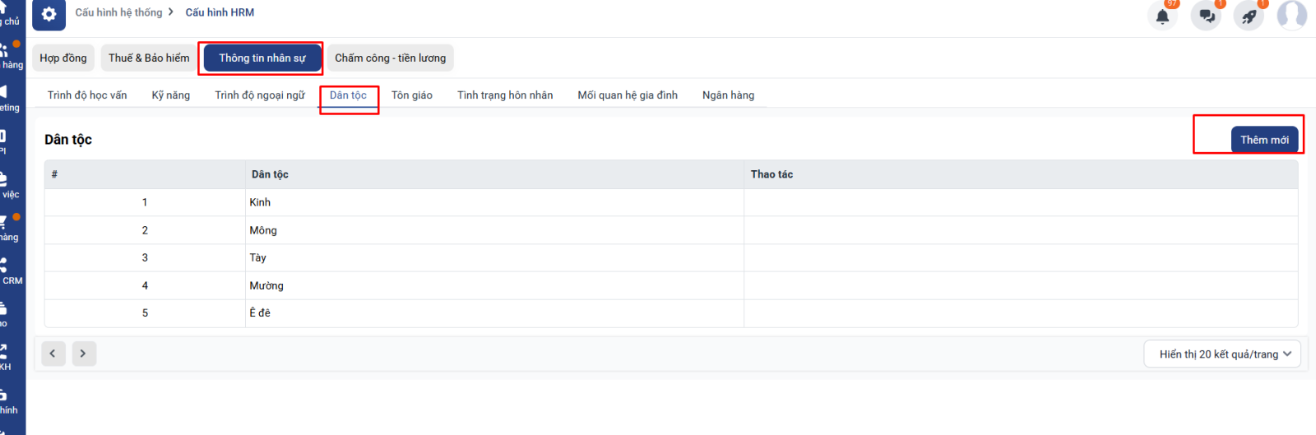Click the Thêm mới button
This screenshot has width=1316, height=435.
[x=1264, y=140]
